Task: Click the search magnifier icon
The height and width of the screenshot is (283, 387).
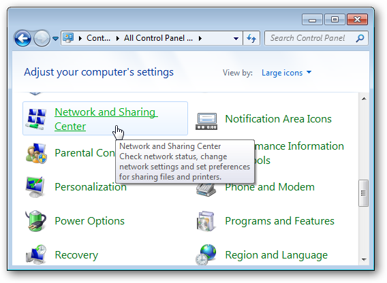Action: click(360, 38)
